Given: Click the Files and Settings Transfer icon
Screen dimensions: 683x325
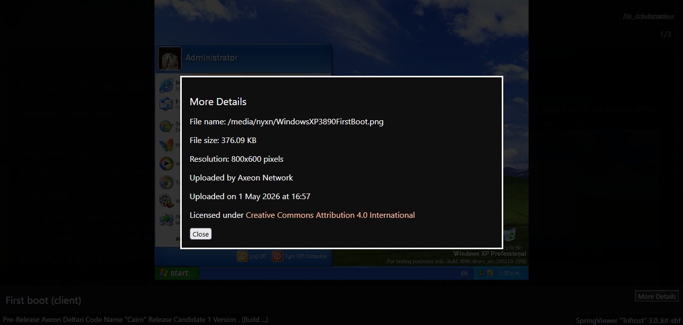Looking at the screenshot, I should [x=166, y=219].
